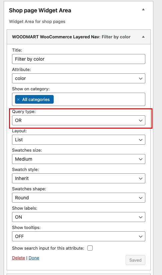Collapse the Shop page Widget Area panel arrow
162x275 pixels.
point(143,9)
